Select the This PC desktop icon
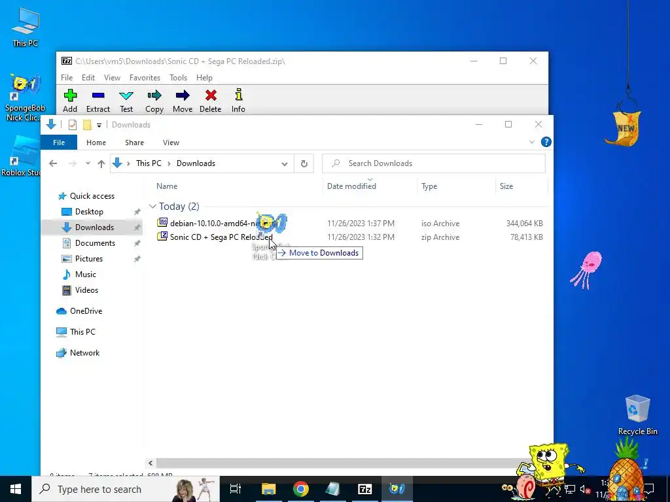Image resolution: width=670 pixels, height=502 pixels. tap(26, 27)
